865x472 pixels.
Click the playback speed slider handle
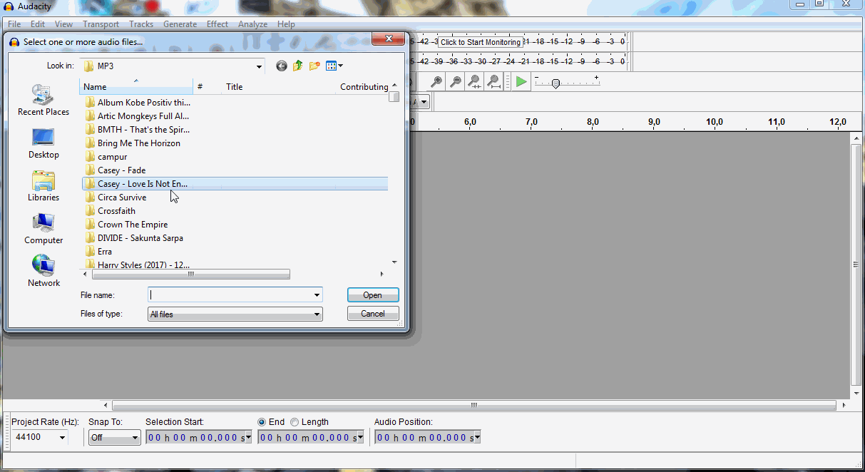coord(556,83)
